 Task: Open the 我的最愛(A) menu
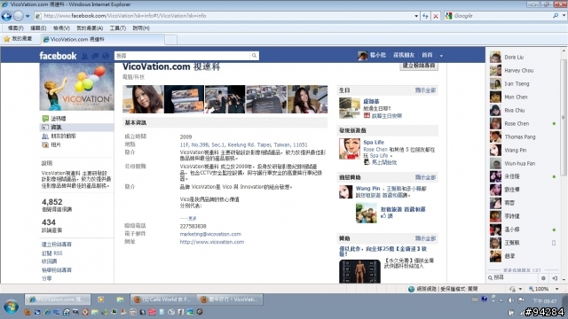[x=90, y=27]
